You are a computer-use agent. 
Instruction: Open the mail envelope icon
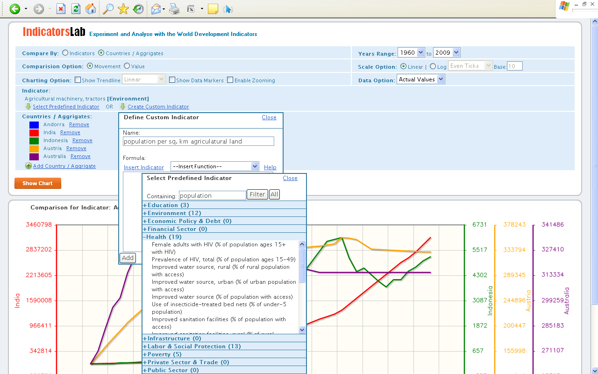(157, 8)
